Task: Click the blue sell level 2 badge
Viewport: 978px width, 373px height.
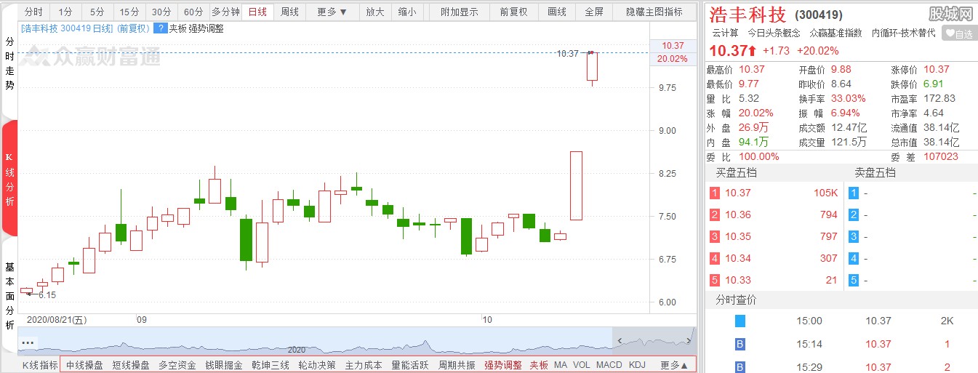Action: [854, 214]
